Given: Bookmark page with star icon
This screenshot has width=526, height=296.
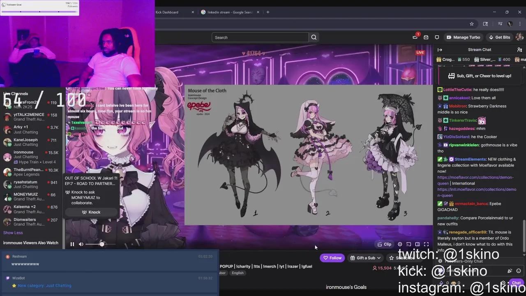Looking at the screenshot, I should click(472, 24).
